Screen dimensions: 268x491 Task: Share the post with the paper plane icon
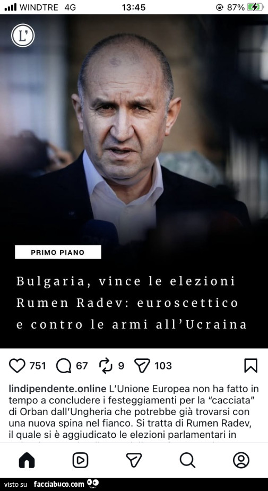pos(142,365)
